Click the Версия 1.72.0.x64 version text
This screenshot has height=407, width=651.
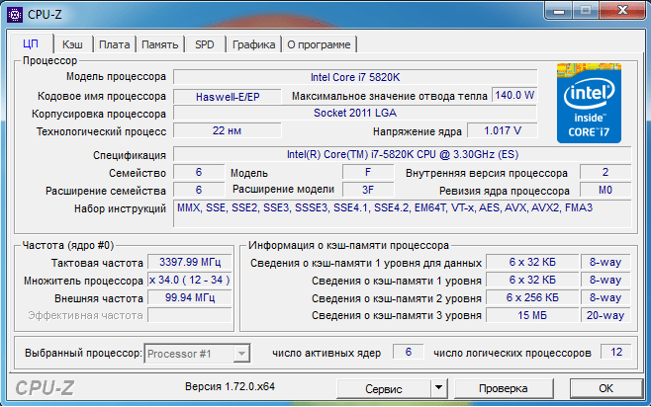click(x=230, y=386)
